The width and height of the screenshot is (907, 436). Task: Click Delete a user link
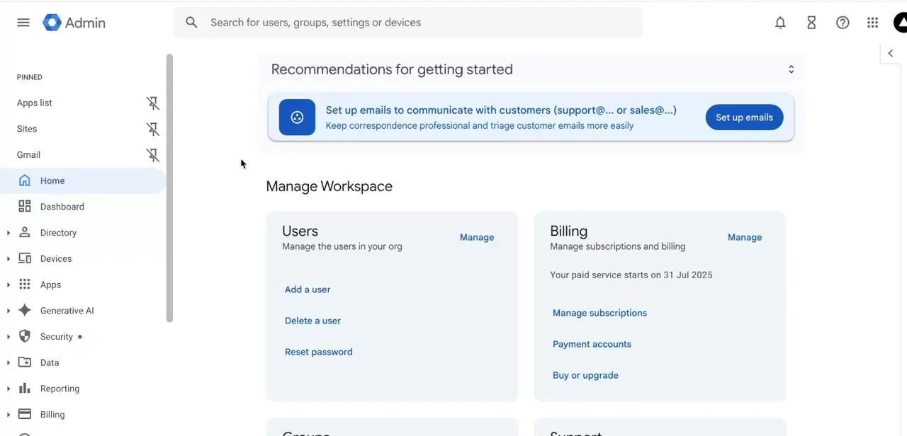[x=312, y=321]
